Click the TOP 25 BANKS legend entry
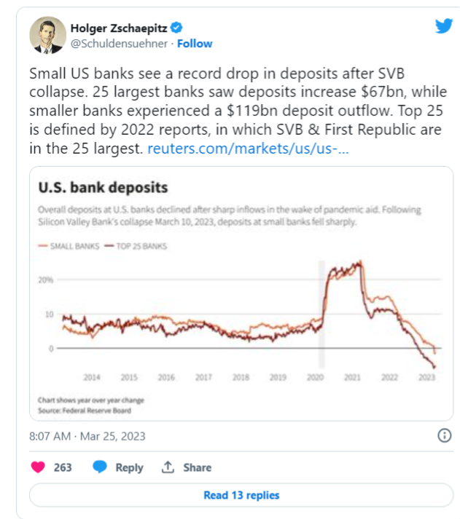Screen dimensions: 460x519 pyautogui.click(x=136, y=246)
